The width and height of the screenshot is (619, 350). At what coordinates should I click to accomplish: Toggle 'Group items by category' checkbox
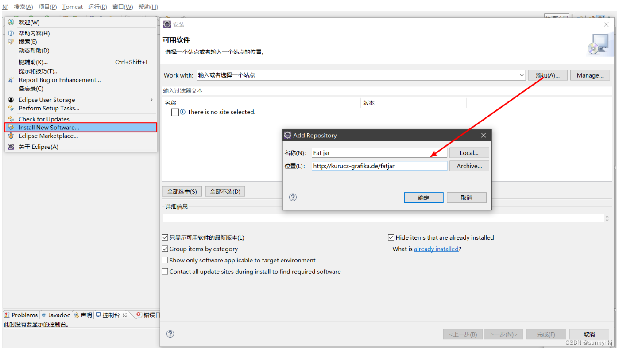[x=165, y=249]
